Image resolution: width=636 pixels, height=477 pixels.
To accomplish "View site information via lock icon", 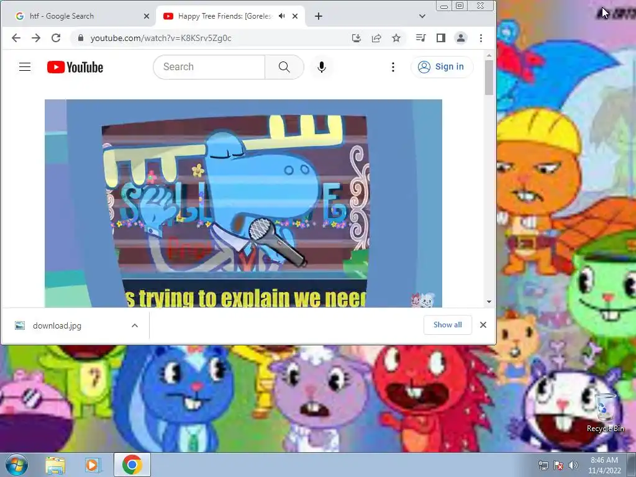I will pyautogui.click(x=81, y=38).
